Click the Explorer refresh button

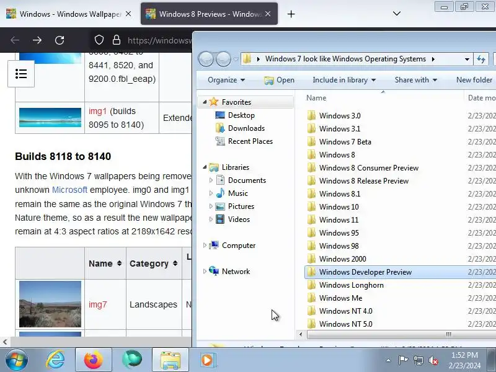coord(481,59)
